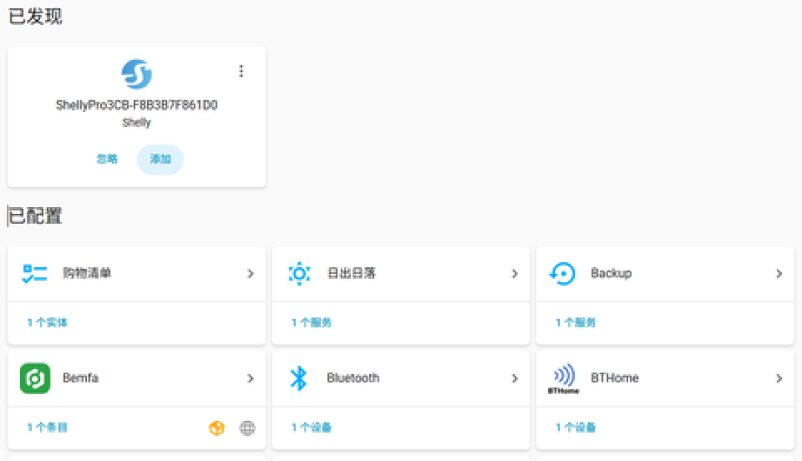Image resolution: width=802 pixels, height=461 pixels.
Task: Click the 购物清单 integration title
Action: coord(87,273)
